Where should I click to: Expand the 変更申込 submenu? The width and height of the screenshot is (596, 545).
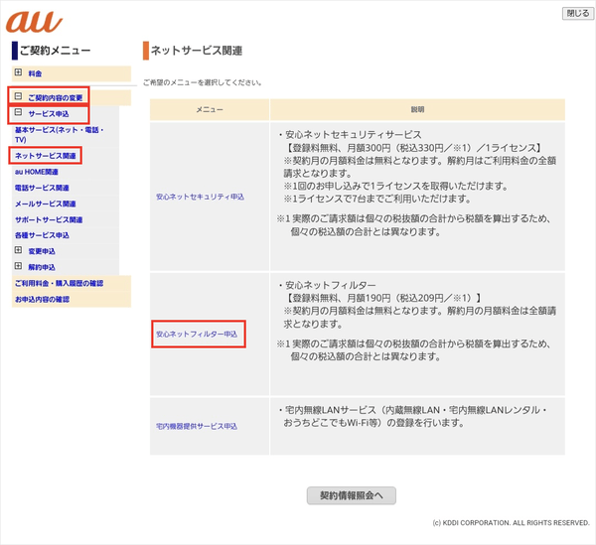[18, 251]
